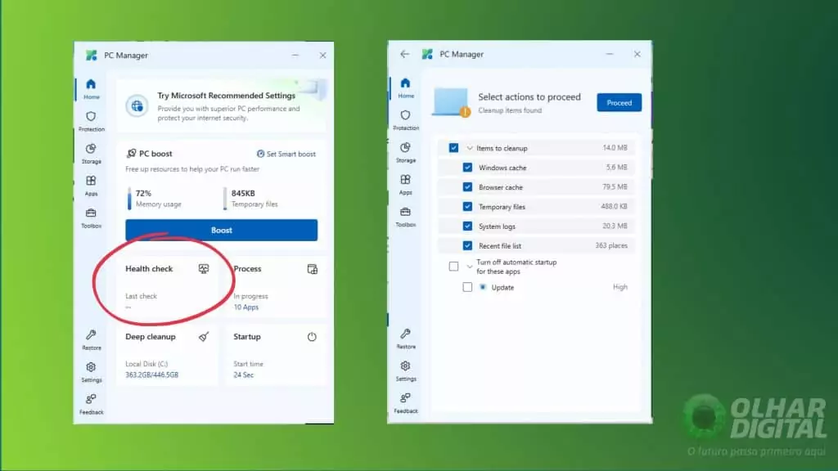Viewport: 838px width, 471px height.
Task: Click the 845KB temporary files bar
Action: pos(225,199)
